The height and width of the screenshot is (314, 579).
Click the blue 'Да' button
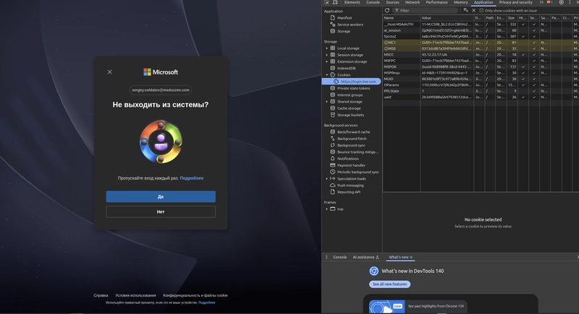161,196
